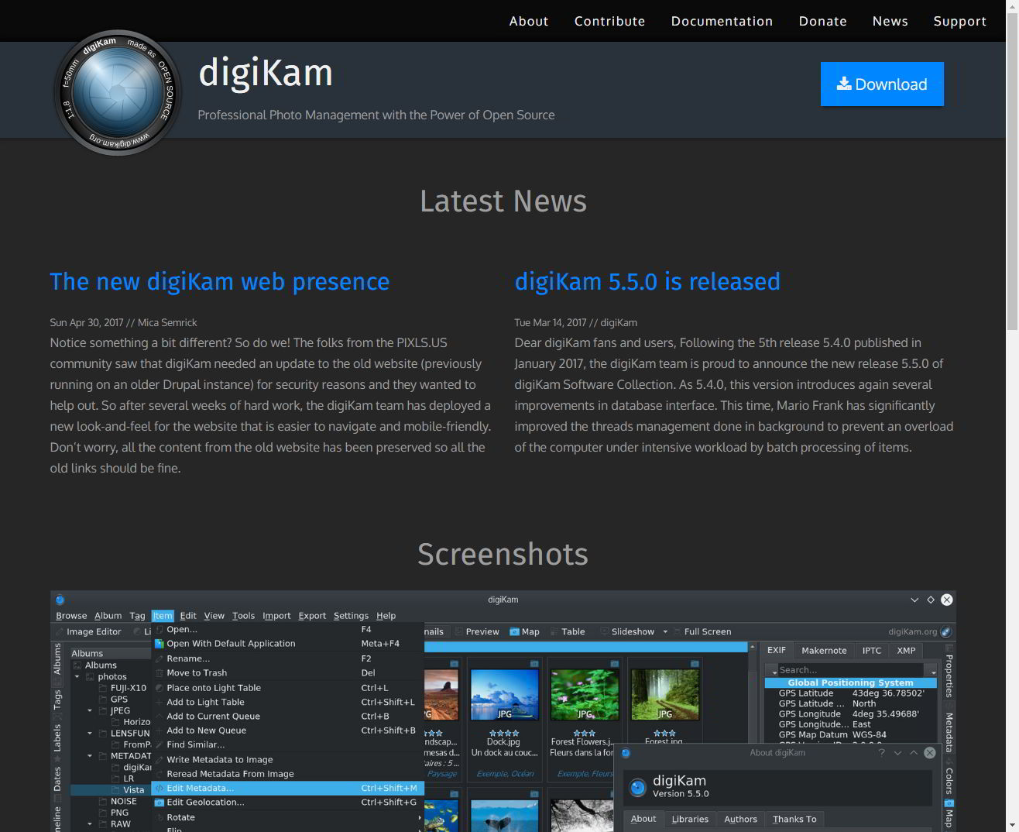This screenshot has width=1019, height=832.
Task: Switch to Authors tab in About dialog
Action: [x=740, y=819]
